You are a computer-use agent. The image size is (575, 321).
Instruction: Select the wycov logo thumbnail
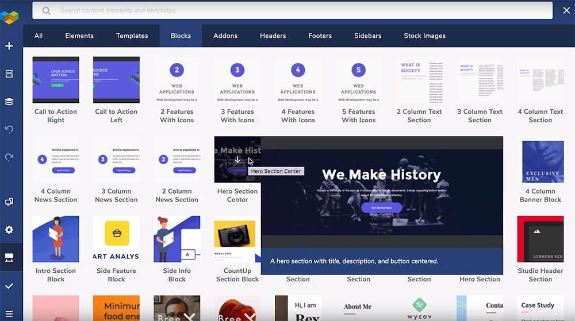click(x=419, y=308)
